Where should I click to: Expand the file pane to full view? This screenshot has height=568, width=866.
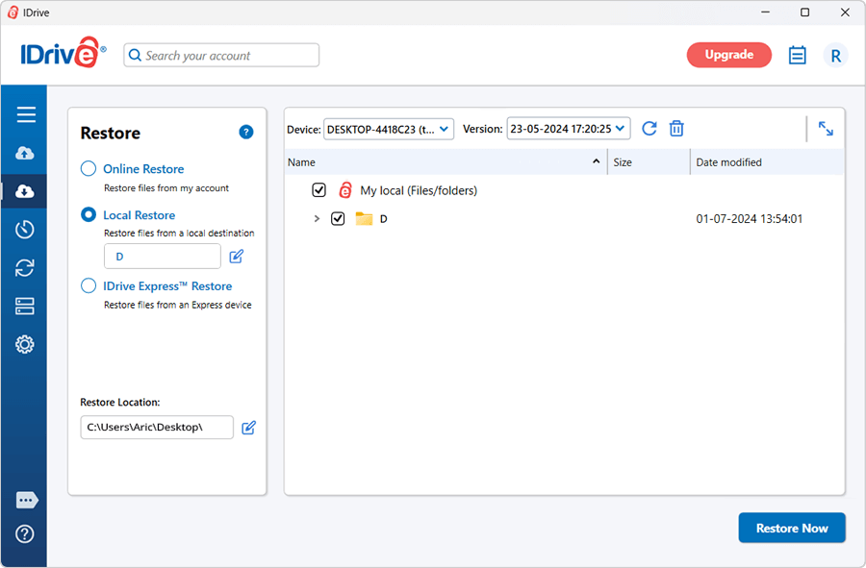tap(826, 129)
